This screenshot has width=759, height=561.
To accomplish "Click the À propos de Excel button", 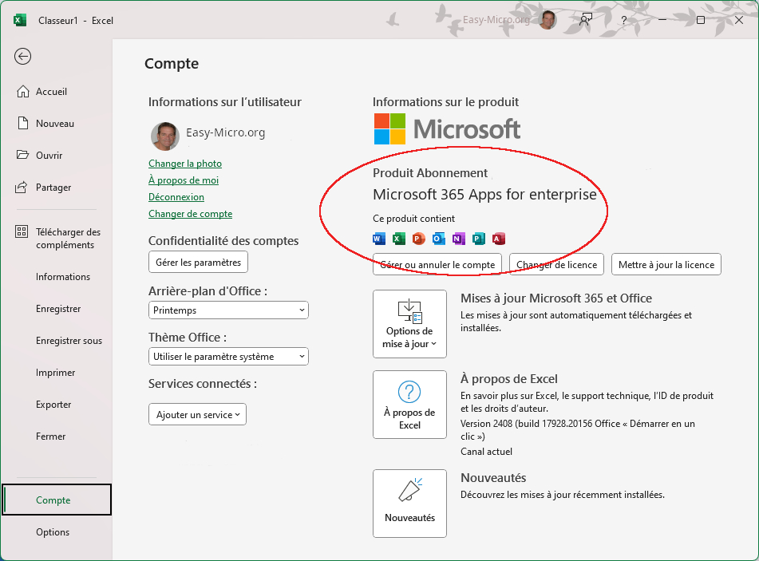I will click(409, 405).
